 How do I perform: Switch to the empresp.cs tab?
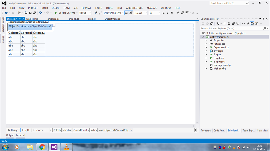(x=53, y=19)
